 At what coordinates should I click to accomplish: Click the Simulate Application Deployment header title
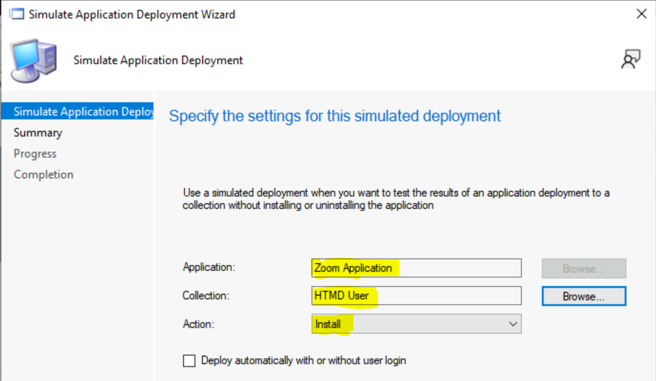tap(157, 60)
